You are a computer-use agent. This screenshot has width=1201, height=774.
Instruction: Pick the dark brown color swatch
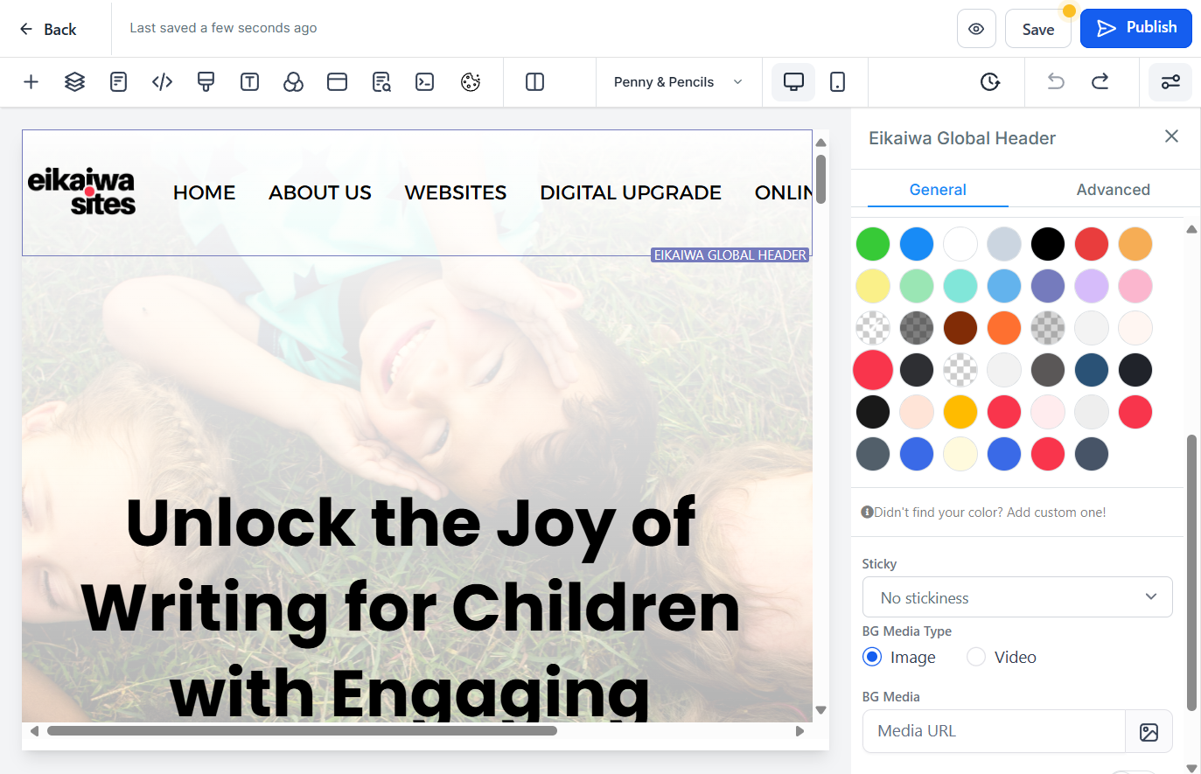point(960,328)
